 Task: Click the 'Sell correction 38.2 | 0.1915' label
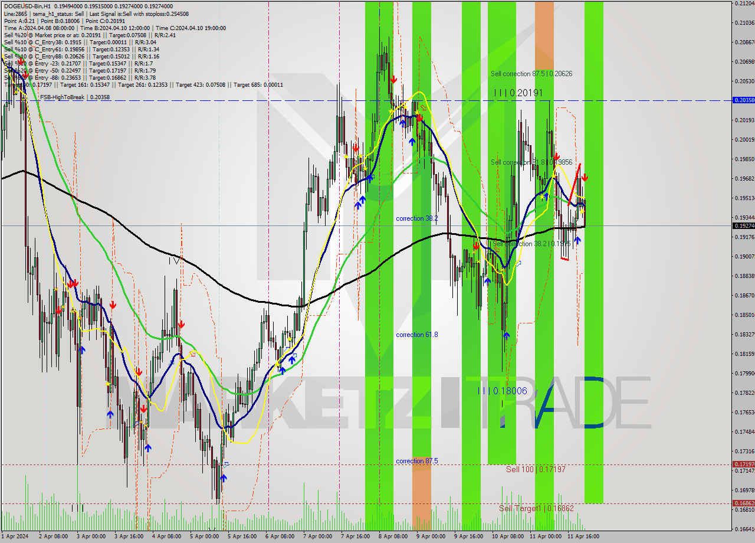(531, 243)
